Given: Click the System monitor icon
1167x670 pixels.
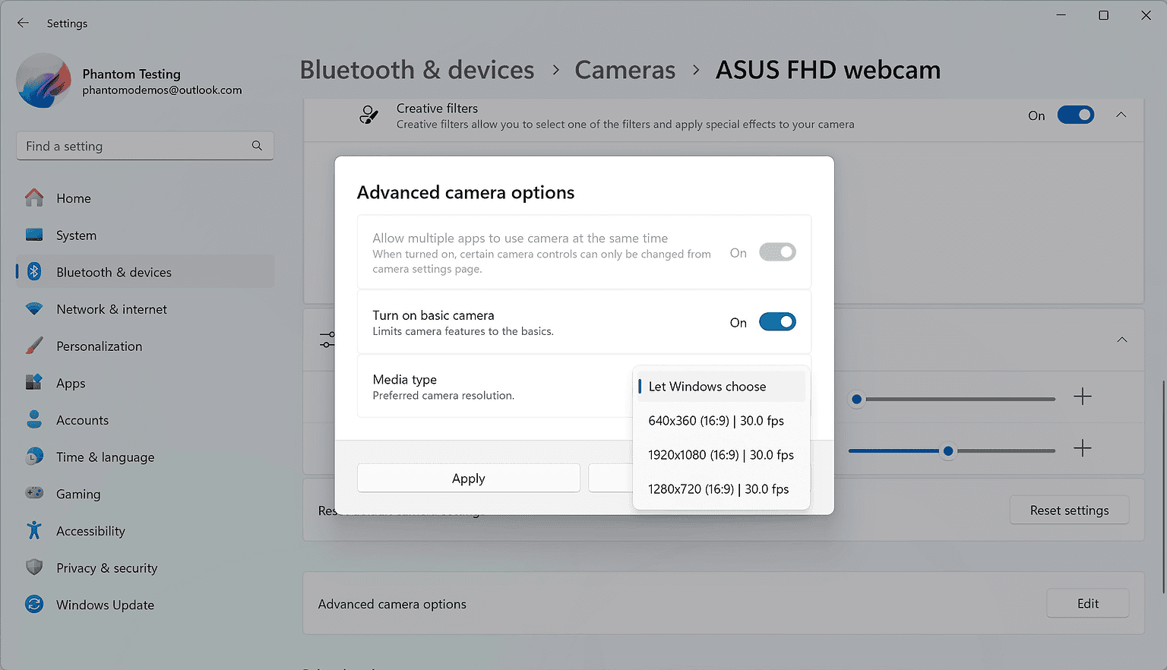Looking at the screenshot, I should [34, 235].
